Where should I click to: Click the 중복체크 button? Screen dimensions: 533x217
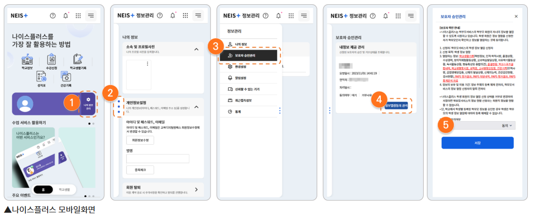(140, 170)
